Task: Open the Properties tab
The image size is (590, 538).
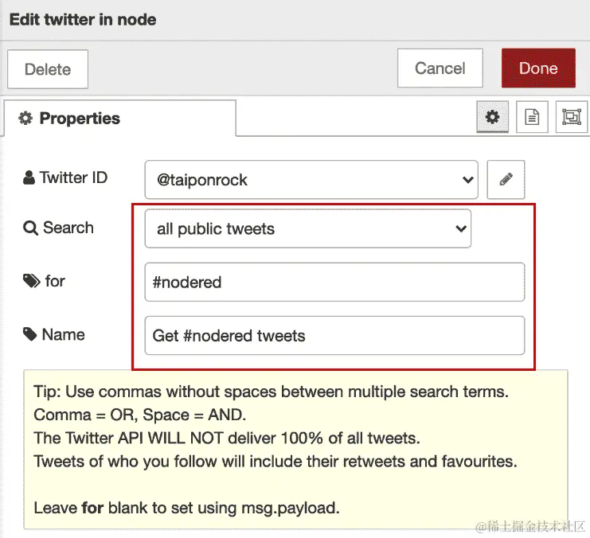Action: point(120,118)
